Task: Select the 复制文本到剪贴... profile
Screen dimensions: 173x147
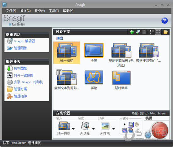Action: [x=67, y=80]
